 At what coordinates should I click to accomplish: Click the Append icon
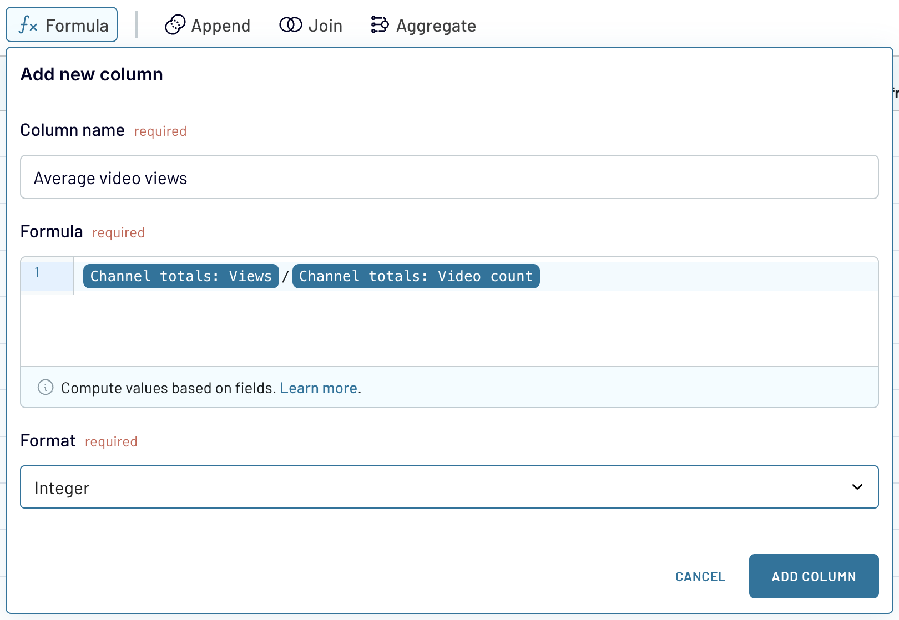[175, 25]
